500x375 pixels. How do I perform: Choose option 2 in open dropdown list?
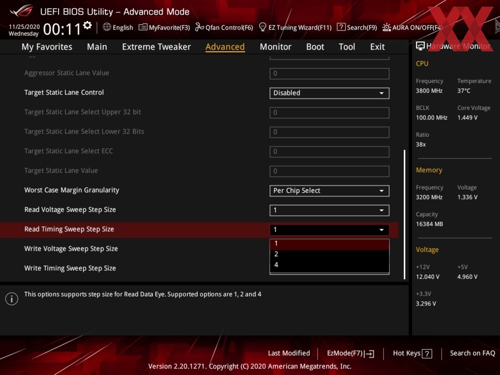[x=329, y=254]
